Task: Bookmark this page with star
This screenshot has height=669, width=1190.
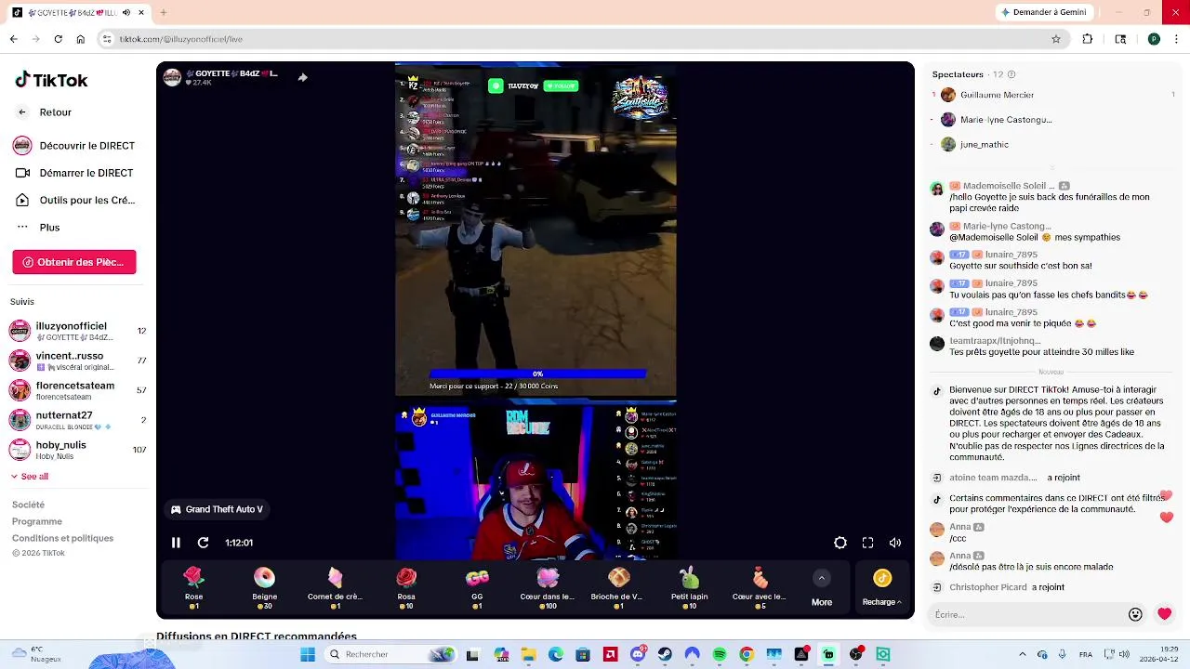Action: pos(1056,39)
